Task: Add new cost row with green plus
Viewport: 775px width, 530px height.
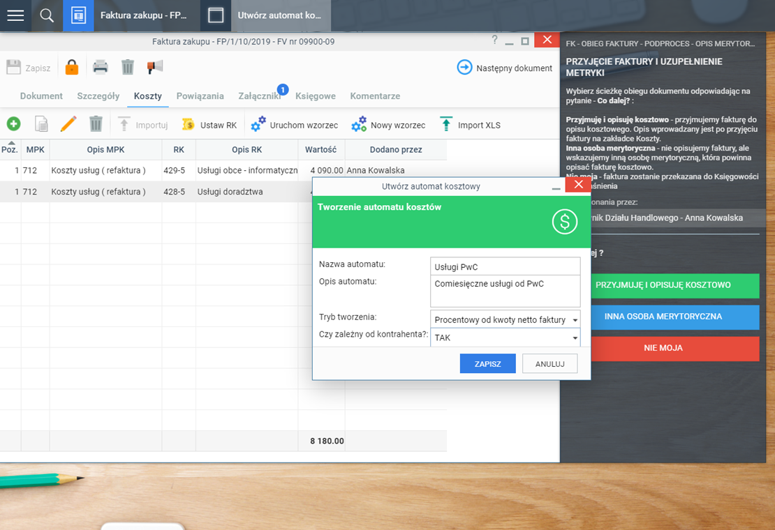Action: 13,125
